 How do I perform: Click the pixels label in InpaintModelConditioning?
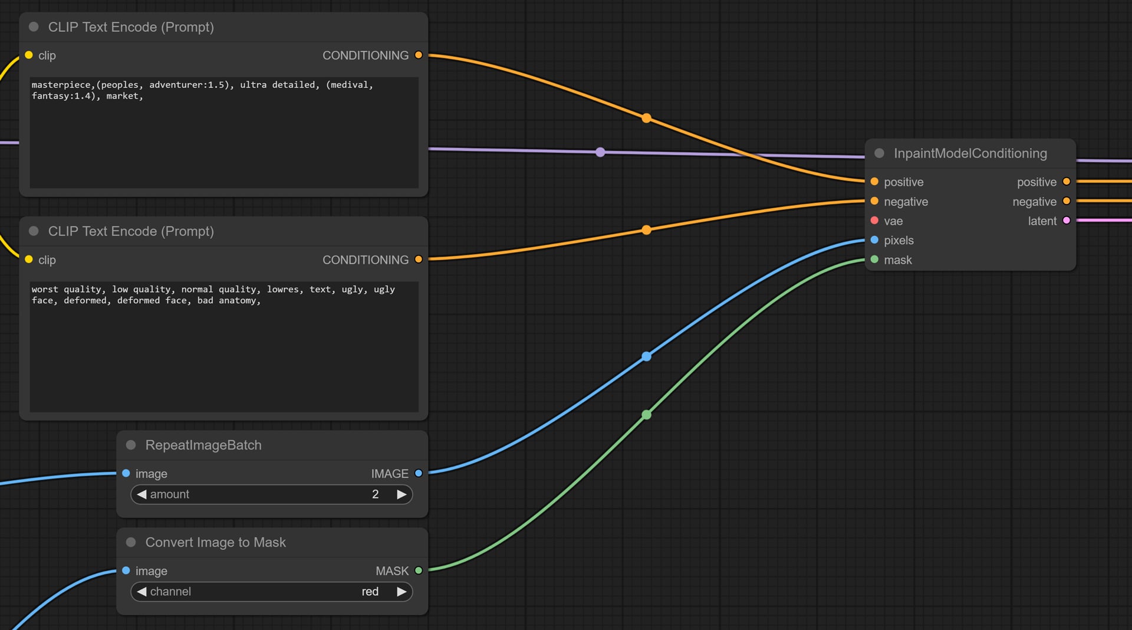click(x=899, y=241)
